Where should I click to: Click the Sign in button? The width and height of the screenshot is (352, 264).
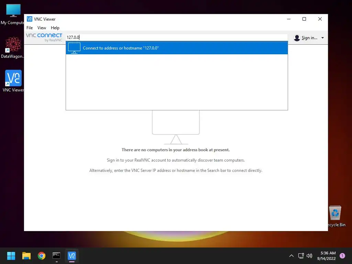click(309, 38)
